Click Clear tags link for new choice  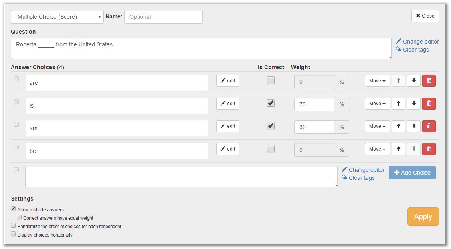pyautogui.click(x=358, y=178)
